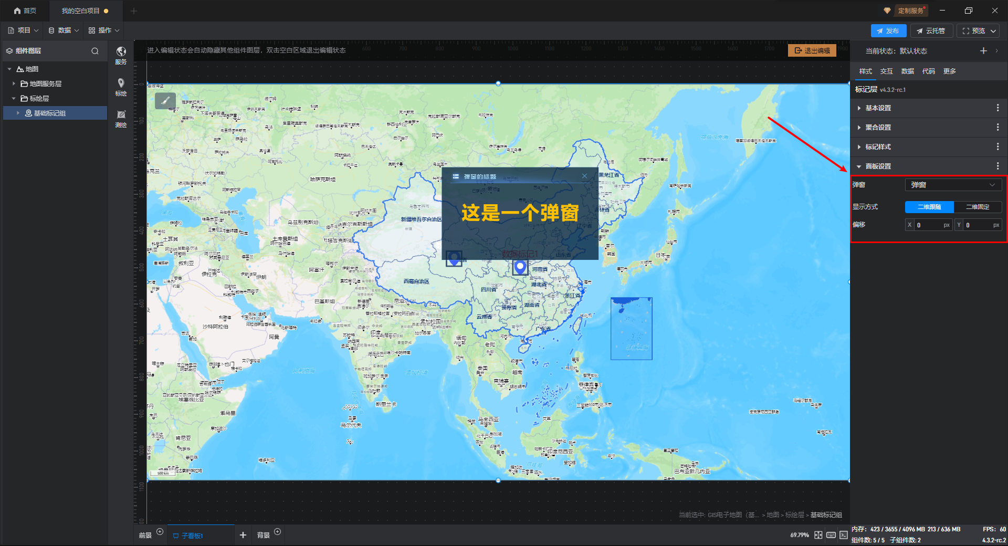Screen dimensions: 1008x546
Task: Click the South China Sea inset map
Action: (x=631, y=329)
